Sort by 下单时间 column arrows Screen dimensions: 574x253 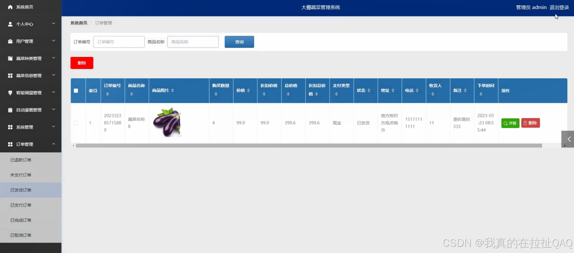pyautogui.click(x=481, y=94)
